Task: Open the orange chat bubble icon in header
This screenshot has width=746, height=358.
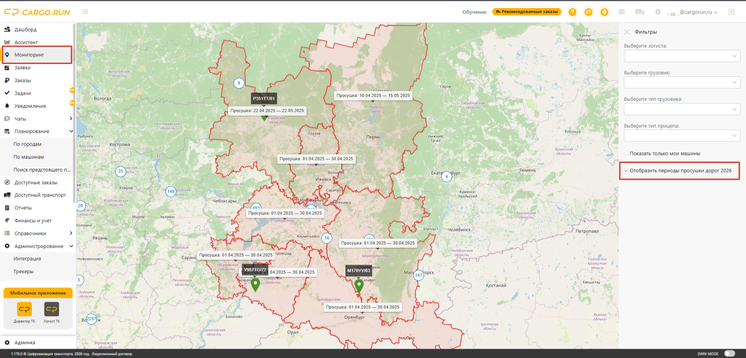Action: pyautogui.click(x=588, y=12)
